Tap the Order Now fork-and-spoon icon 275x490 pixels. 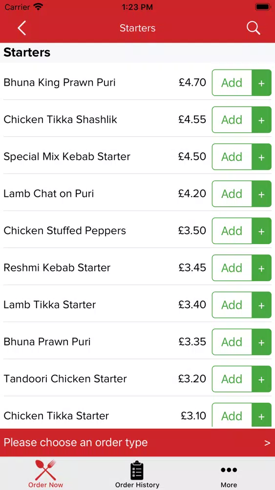[x=45, y=470]
